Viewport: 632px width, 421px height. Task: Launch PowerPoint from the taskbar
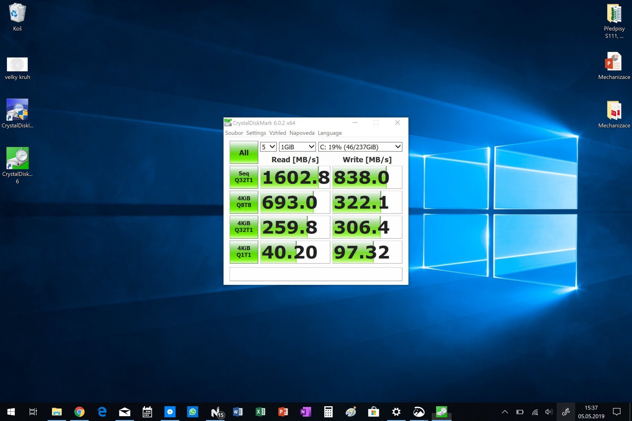(283, 412)
